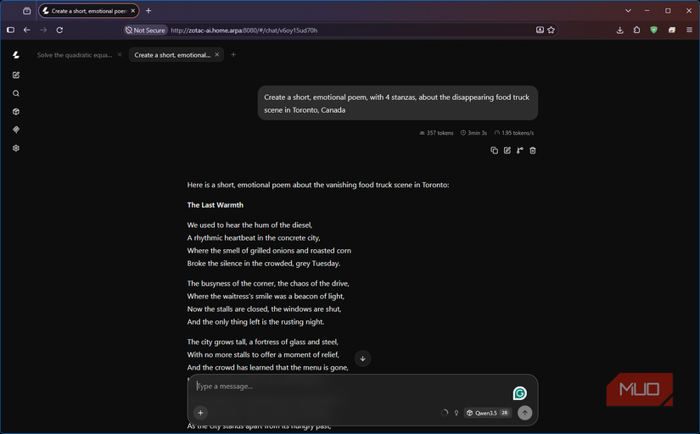The image size is (700, 434).
Task: Click the user prompt message bubble
Action: (x=398, y=103)
